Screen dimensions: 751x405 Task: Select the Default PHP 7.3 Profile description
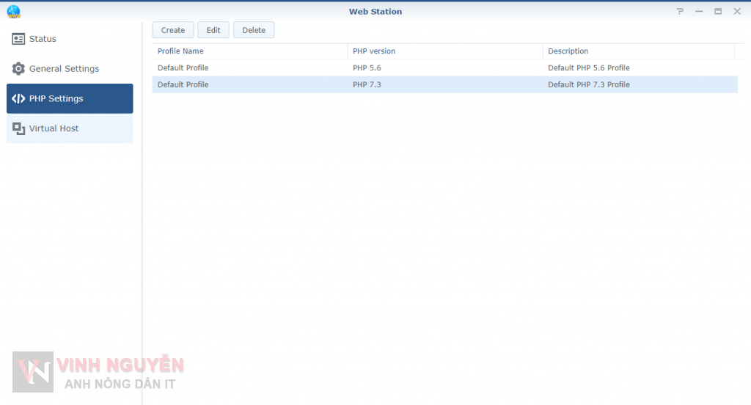click(x=588, y=84)
